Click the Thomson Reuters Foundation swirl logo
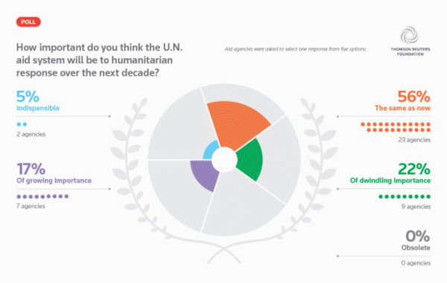 (x=409, y=35)
